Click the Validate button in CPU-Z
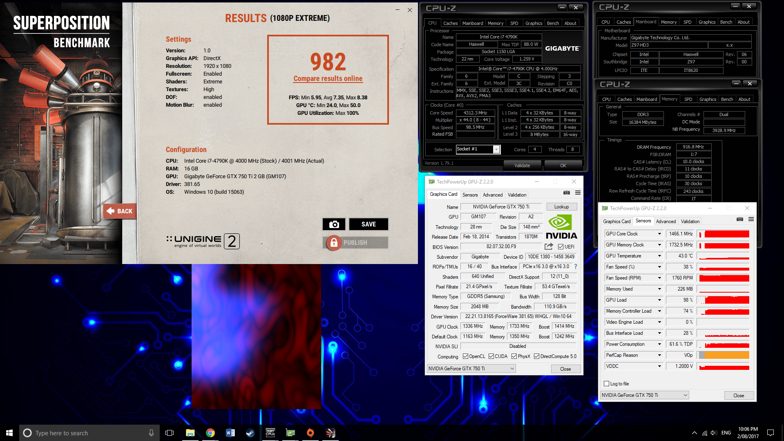The height and width of the screenshot is (441, 784). tap(522, 166)
